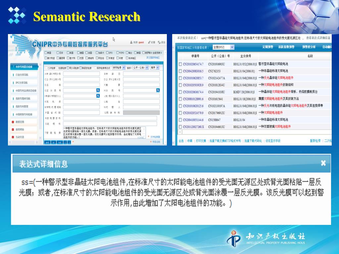
Task: Open the 降序 order dropdown
Action: click(x=155, y=67)
